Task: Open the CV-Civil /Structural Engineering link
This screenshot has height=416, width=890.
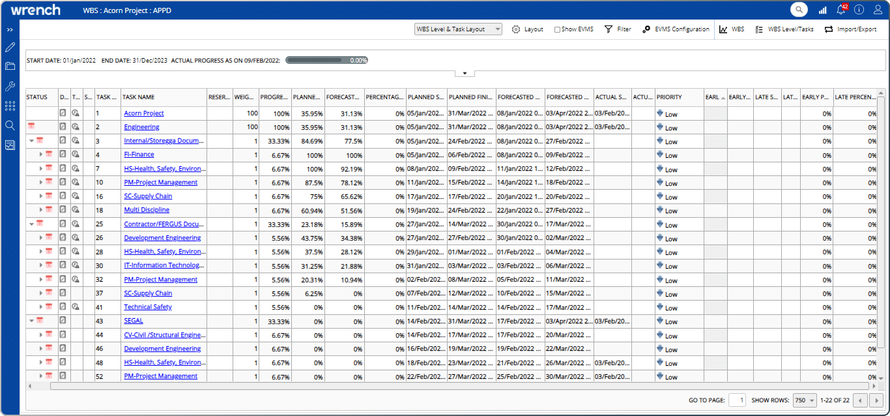Action: [164, 334]
